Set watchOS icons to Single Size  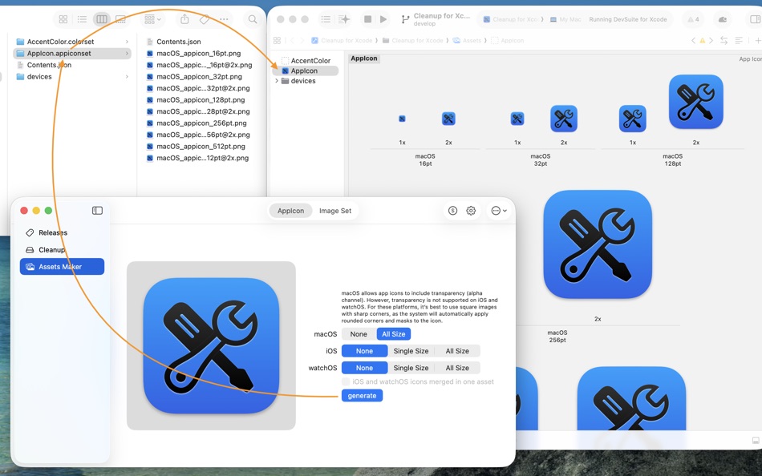(x=411, y=367)
